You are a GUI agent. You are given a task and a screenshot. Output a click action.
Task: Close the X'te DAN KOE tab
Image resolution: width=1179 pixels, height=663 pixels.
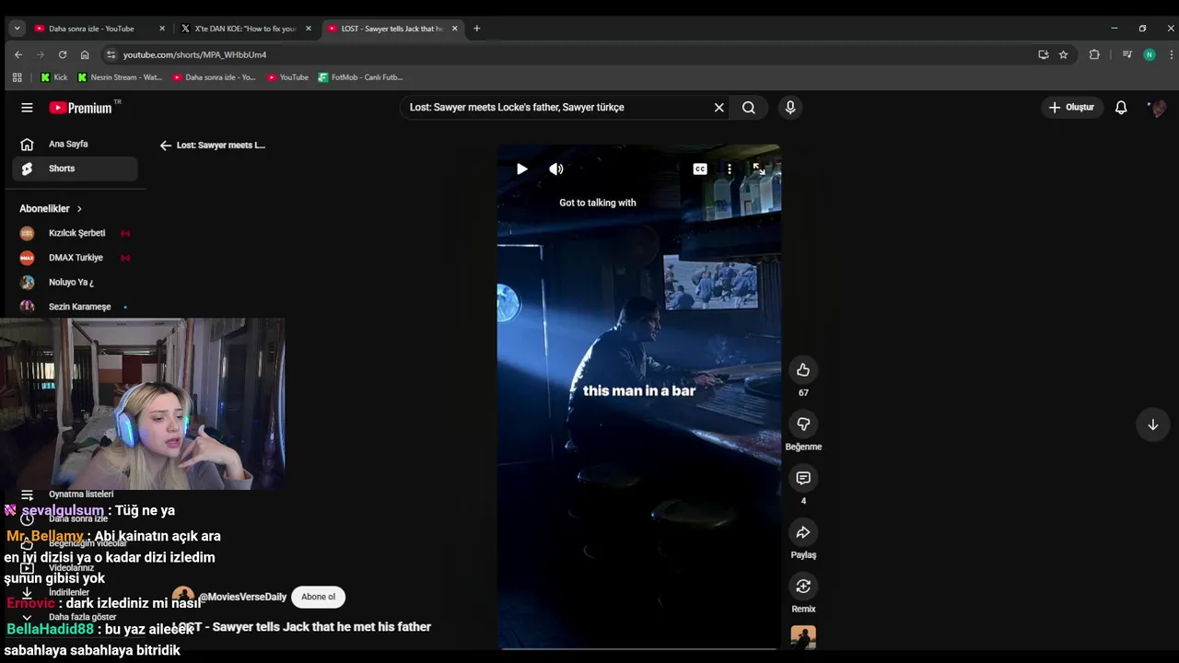[309, 29]
